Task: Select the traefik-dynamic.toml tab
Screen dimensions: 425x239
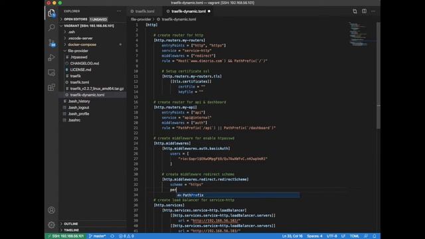Action: click(189, 11)
